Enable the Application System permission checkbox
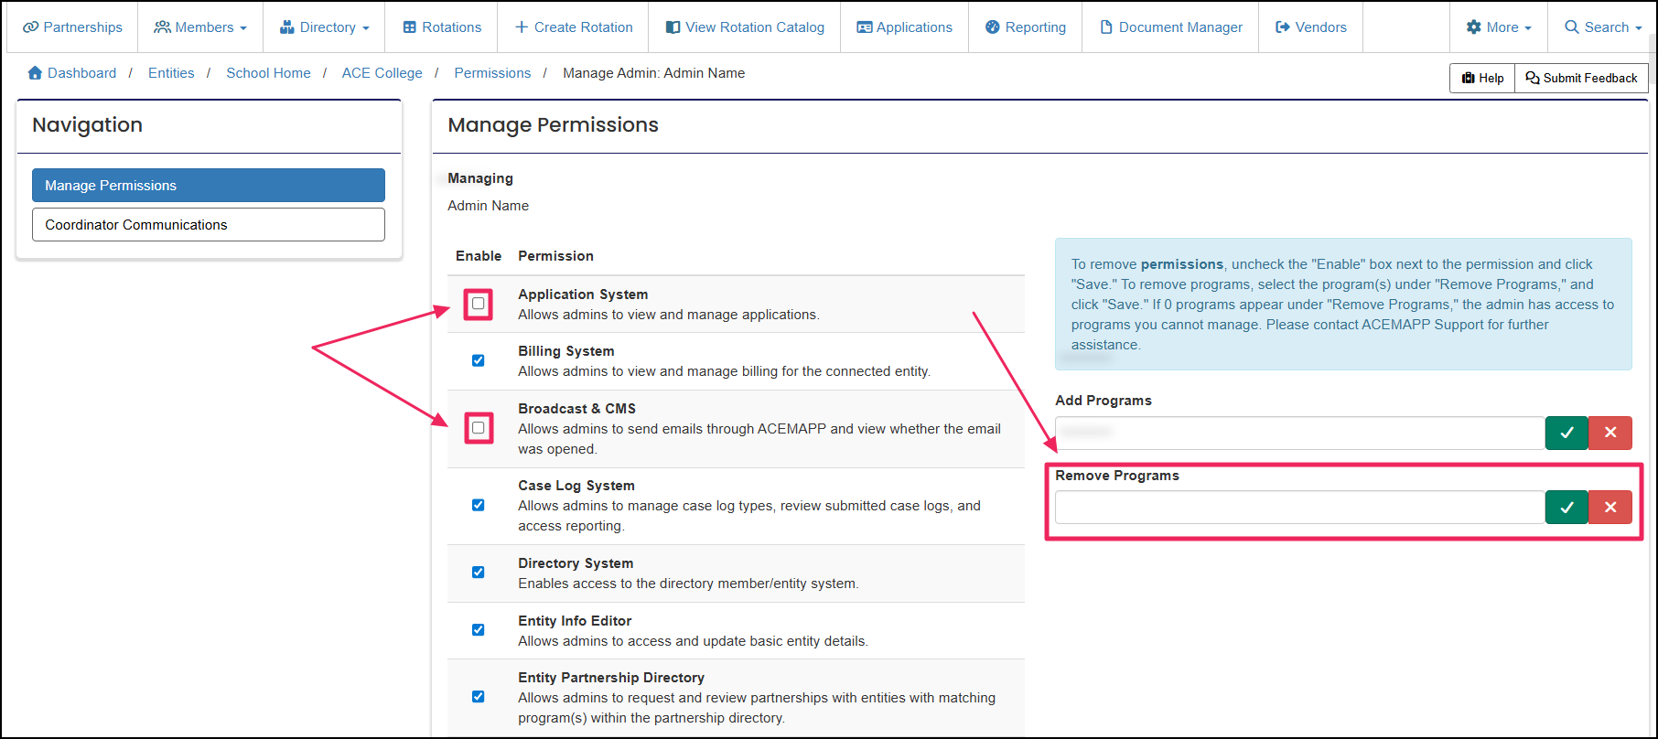Screen dimensions: 1658x739 pyautogui.click(x=479, y=304)
